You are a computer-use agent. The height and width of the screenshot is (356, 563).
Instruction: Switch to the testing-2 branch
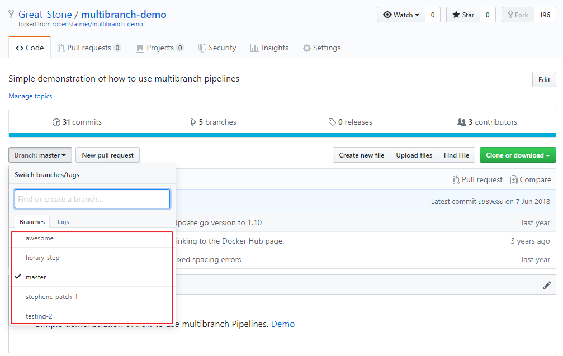pos(39,316)
